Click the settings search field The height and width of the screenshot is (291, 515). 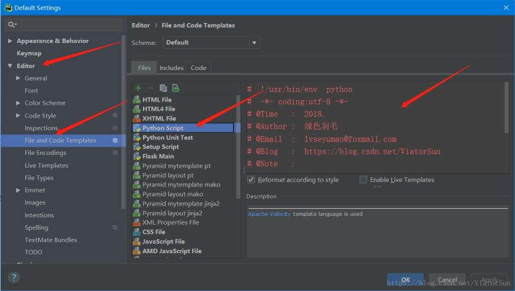point(64,24)
